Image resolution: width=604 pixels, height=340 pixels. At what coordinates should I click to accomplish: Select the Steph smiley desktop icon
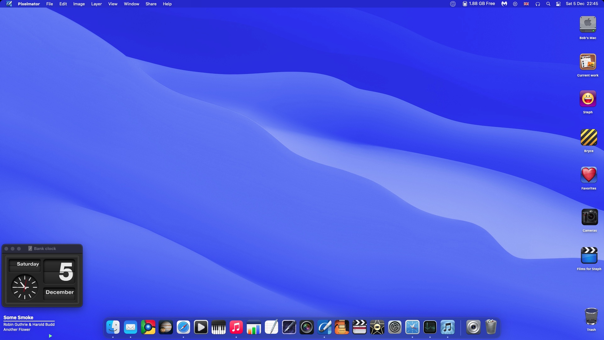tap(588, 99)
